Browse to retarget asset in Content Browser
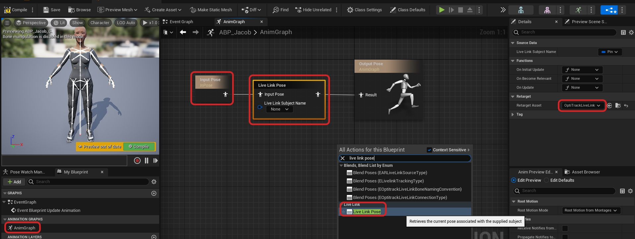 618,106
